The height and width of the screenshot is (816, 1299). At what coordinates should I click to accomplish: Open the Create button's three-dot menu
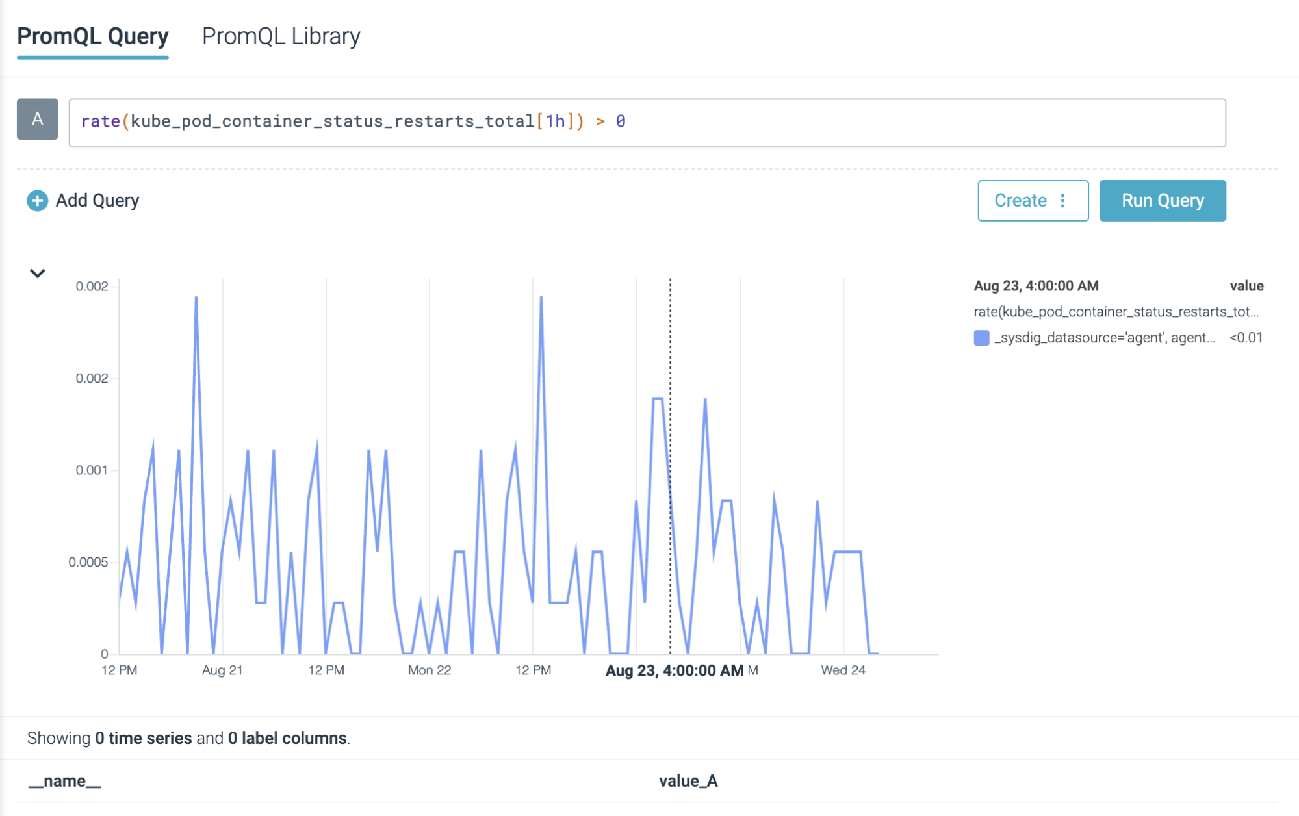1062,201
